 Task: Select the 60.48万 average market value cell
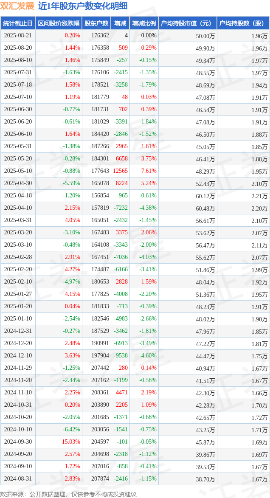point(205,208)
